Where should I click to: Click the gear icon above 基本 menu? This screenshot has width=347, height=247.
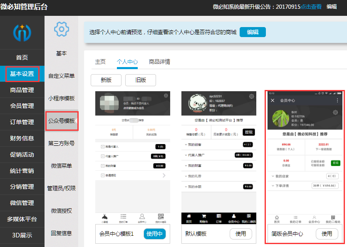(x=62, y=30)
